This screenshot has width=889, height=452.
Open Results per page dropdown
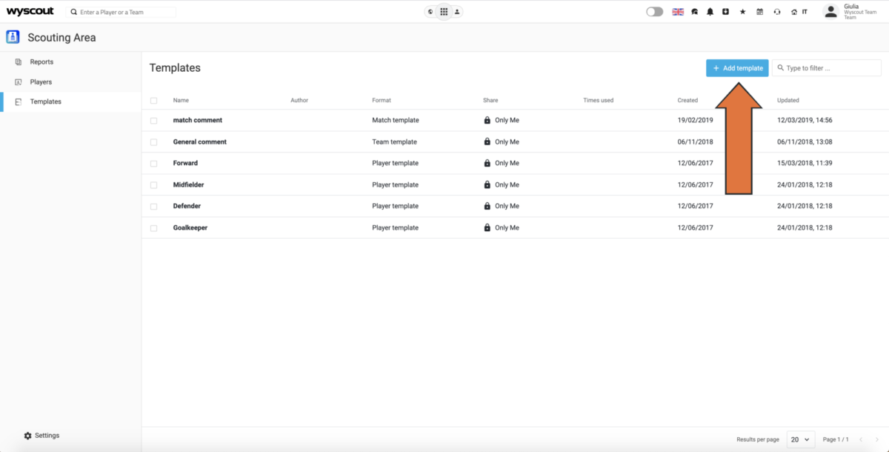pos(801,439)
